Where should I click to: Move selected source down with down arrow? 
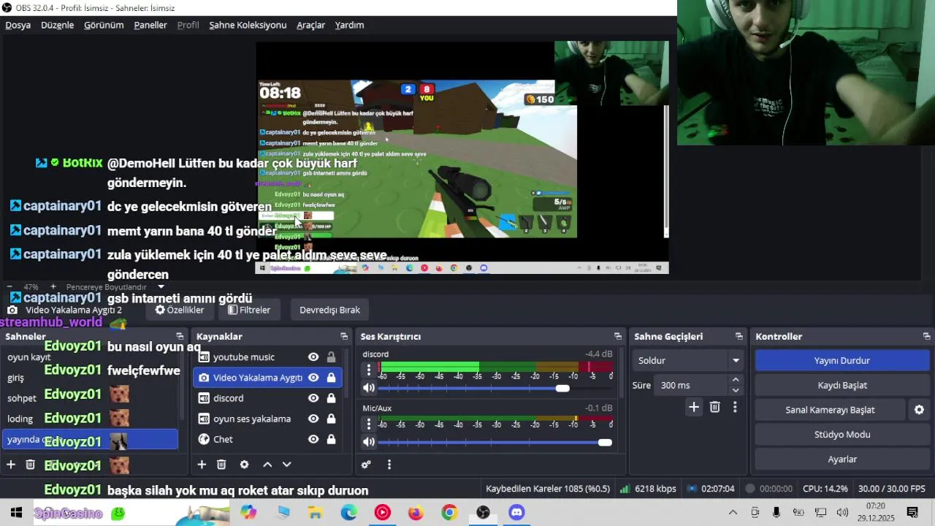pyautogui.click(x=286, y=465)
